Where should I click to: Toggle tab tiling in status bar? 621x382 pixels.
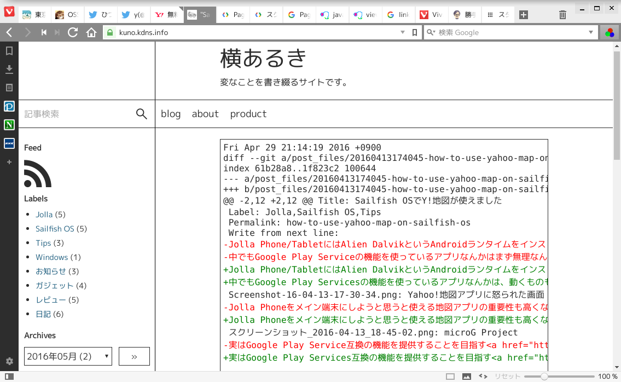pyautogui.click(x=450, y=377)
